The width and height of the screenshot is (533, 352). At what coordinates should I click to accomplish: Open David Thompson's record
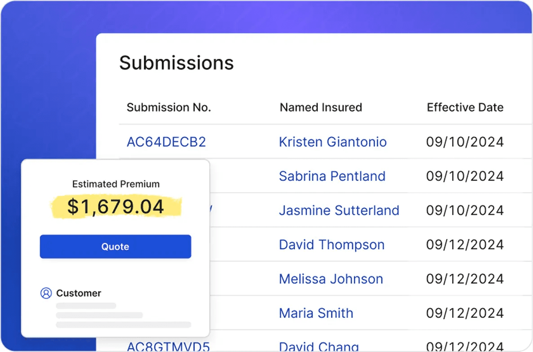click(331, 245)
